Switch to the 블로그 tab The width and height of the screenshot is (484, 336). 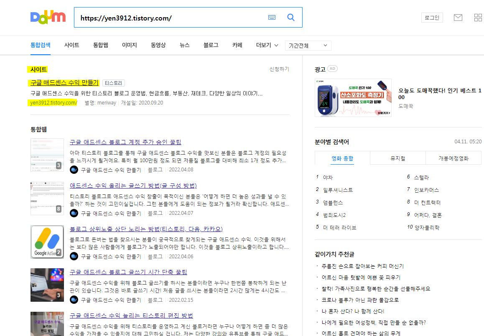pos(211,45)
